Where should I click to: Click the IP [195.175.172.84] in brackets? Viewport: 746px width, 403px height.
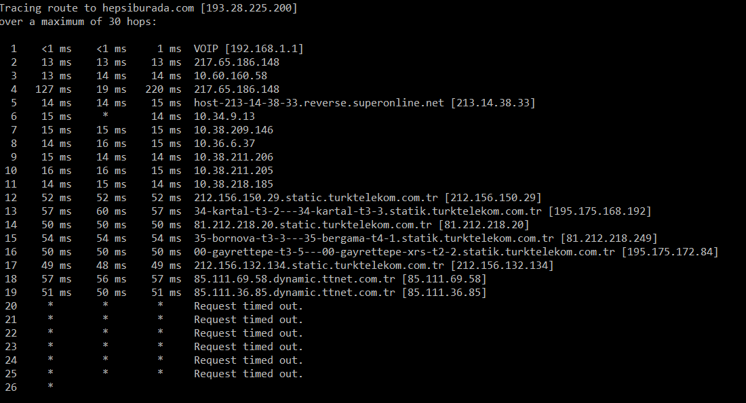(x=670, y=252)
